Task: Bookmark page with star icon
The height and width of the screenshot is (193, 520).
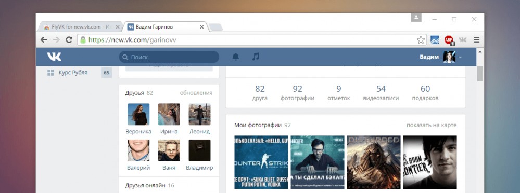Action: pos(421,40)
